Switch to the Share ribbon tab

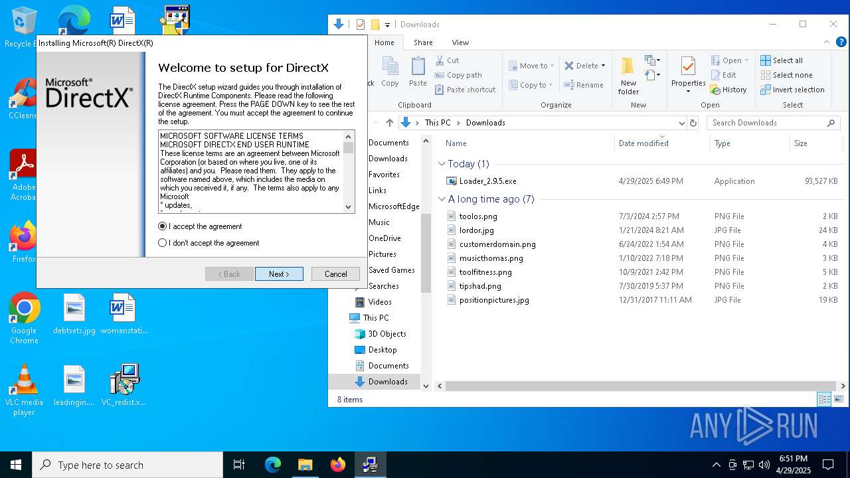point(423,42)
